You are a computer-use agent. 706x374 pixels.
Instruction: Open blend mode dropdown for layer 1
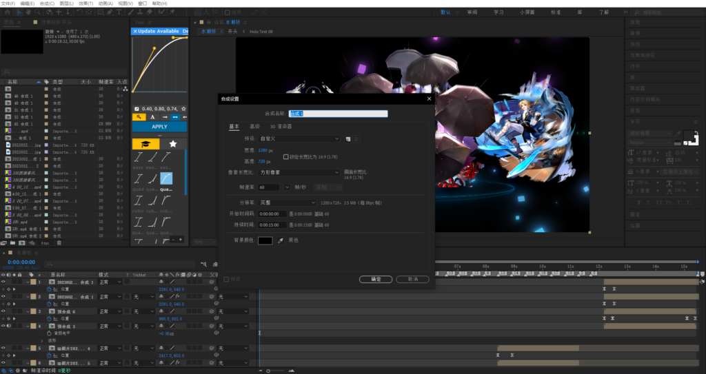pos(110,282)
